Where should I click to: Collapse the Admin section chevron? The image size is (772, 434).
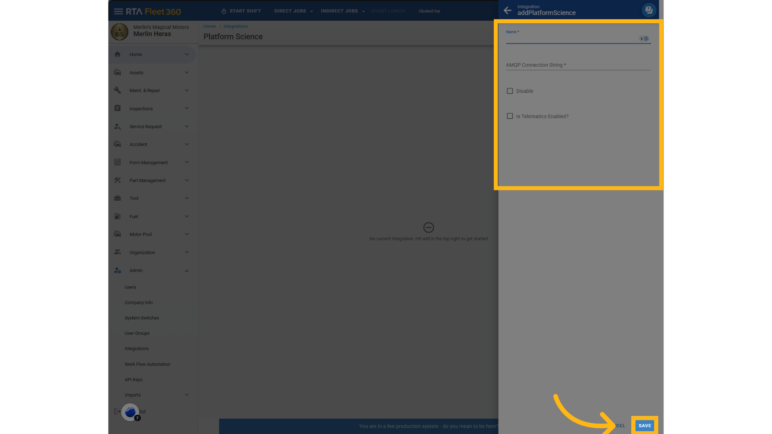coord(187,271)
